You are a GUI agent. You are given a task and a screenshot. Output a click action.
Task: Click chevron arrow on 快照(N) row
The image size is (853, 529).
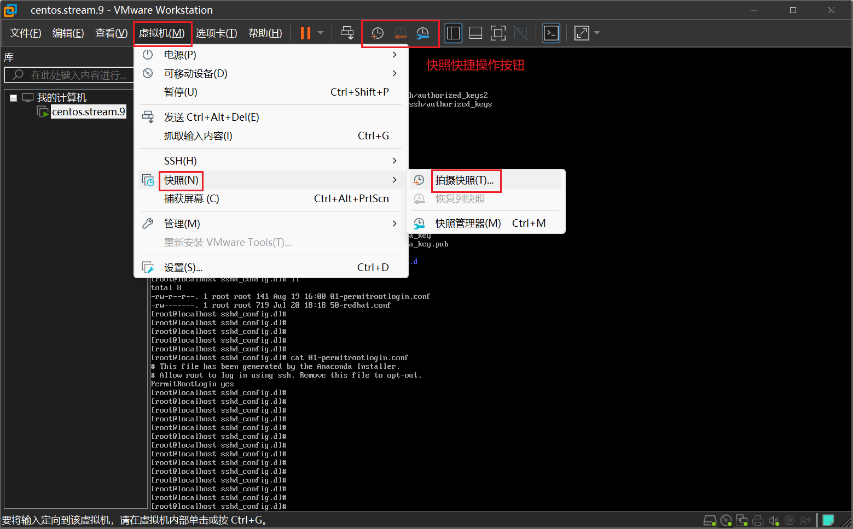[394, 180]
